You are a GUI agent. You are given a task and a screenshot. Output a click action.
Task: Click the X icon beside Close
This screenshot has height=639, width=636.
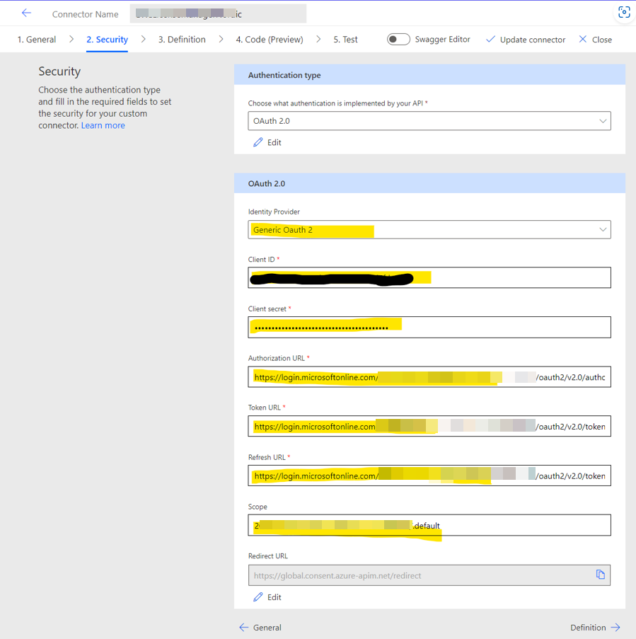click(x=585, y=40)
